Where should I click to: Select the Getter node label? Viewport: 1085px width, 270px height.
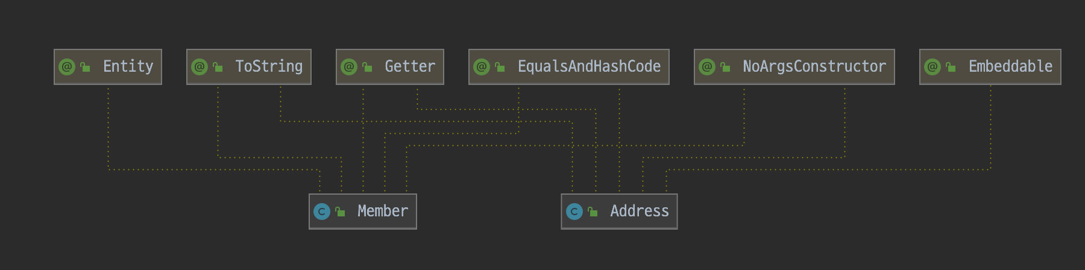(410, 66)
